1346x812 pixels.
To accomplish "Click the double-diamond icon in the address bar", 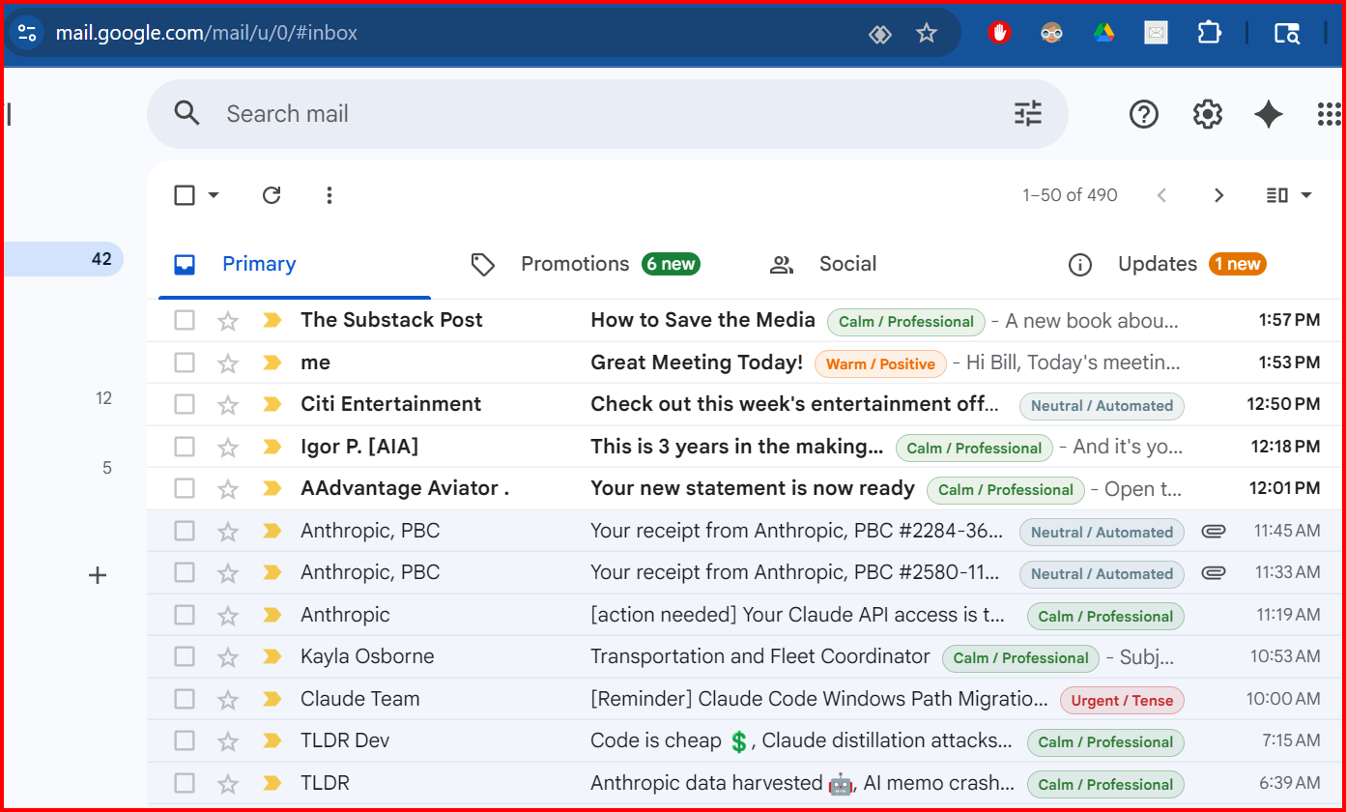I will pyautogui.click(x=879, y=34).
